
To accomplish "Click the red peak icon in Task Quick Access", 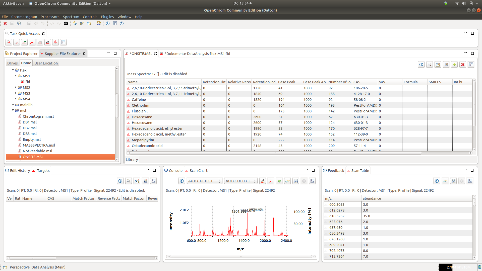I will pos(32,42).
